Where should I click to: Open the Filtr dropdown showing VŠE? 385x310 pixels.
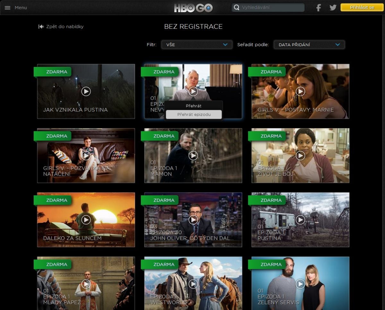pyautogui.click(x=197, y=45)
